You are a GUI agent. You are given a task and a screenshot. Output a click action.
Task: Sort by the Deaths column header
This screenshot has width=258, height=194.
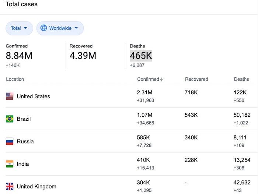(241, 79)
